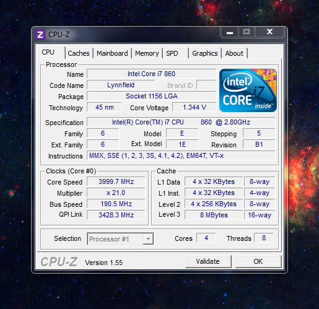The height and width of the screenshot is (309, 319).
Task: Show the About tab
Action: coord(234,53)
